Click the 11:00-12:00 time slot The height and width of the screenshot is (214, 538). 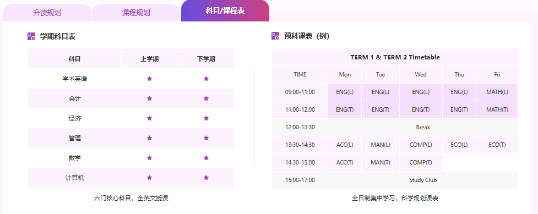point(300,109)
